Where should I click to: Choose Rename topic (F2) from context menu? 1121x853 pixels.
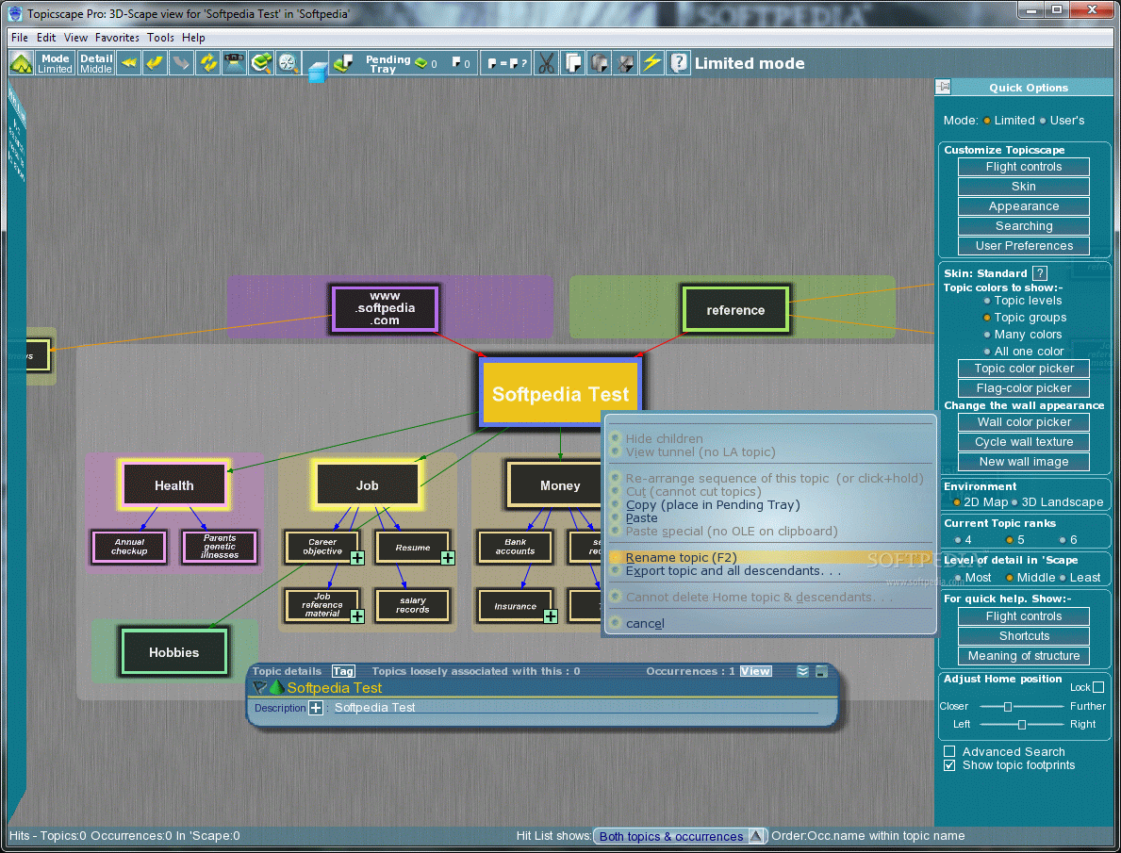click(770, 558)
